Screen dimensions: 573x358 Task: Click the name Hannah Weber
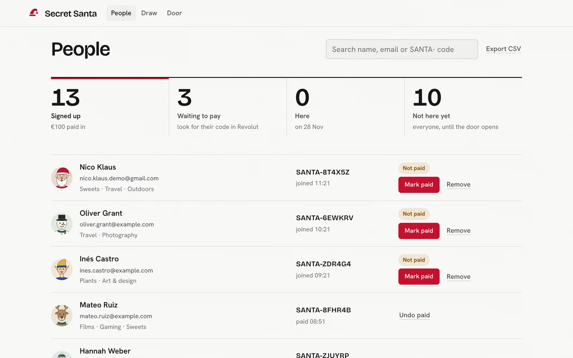tap(105, 351)
